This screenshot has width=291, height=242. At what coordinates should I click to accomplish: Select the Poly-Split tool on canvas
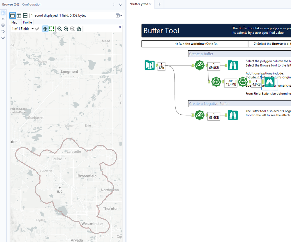click(216, 82)
